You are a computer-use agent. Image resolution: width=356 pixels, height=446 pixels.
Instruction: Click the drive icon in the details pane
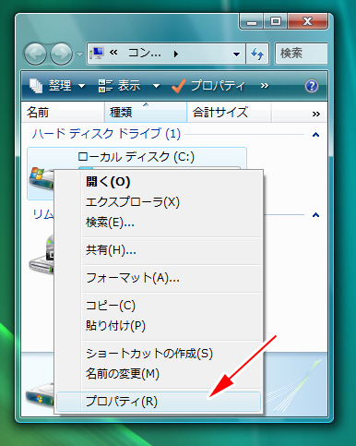(40, 395)
